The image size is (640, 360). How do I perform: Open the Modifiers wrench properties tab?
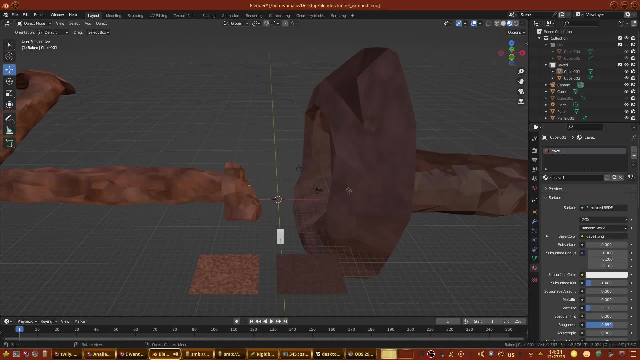click(x=534, y=221)
